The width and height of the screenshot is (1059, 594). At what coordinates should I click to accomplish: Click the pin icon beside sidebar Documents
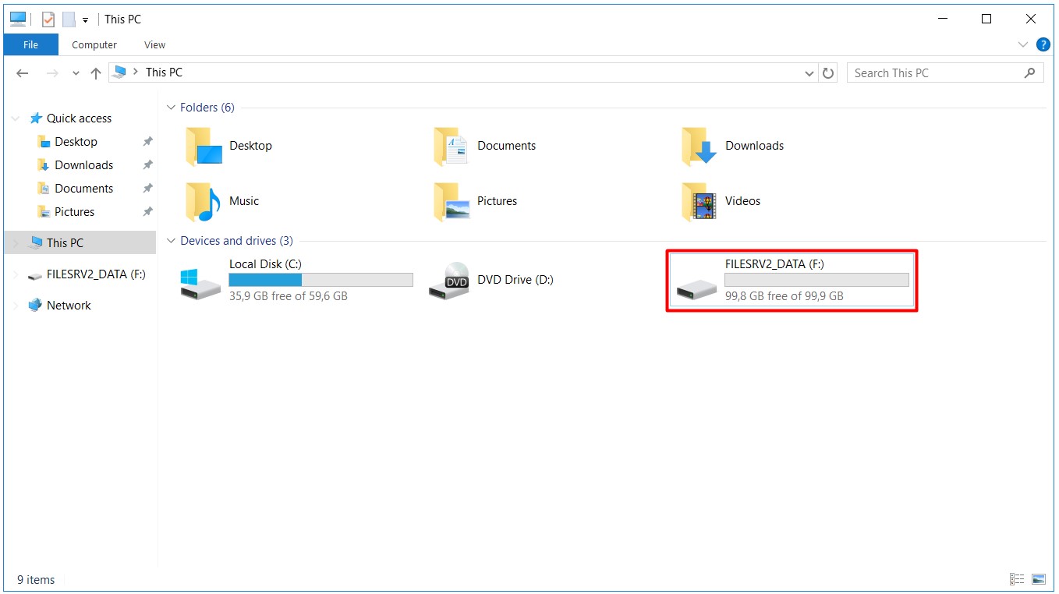(x=147, y=189)
